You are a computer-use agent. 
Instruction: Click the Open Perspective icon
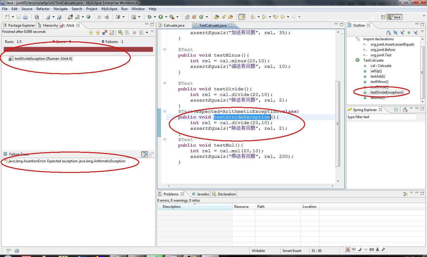coord(383,17)
